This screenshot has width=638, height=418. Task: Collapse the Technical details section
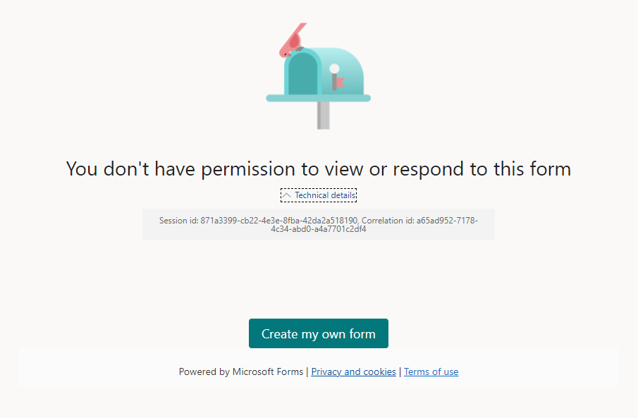coord(319,195)
